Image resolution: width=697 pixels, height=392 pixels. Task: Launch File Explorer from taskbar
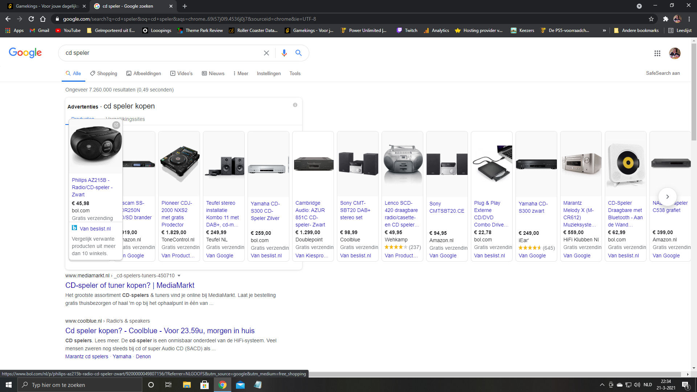coord(187,385)
